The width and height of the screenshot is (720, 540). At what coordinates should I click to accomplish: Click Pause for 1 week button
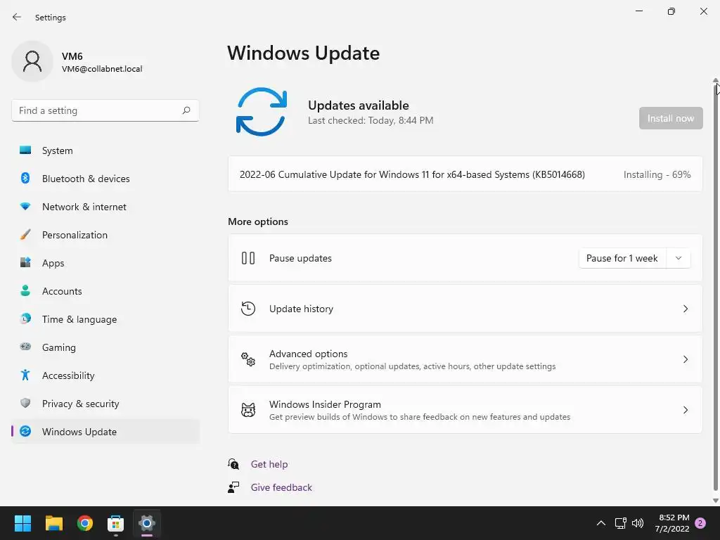coord(622,258)
